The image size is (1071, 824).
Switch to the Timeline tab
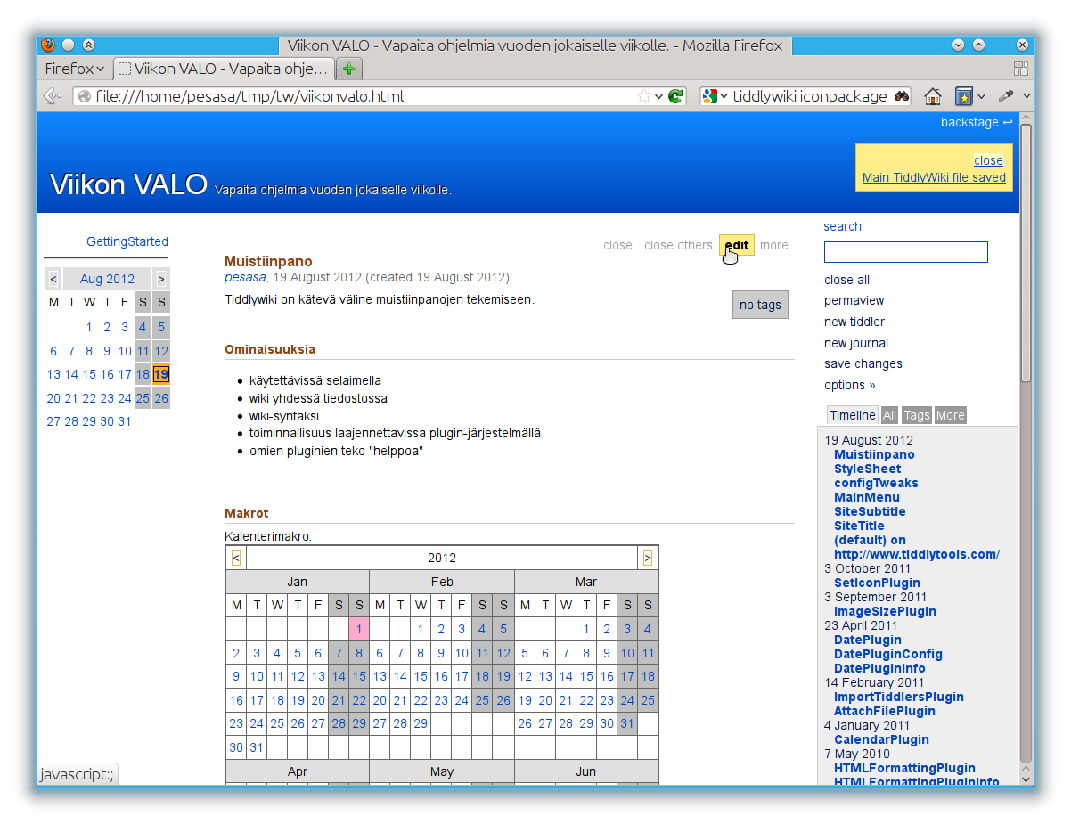click(x=853, y=415)
